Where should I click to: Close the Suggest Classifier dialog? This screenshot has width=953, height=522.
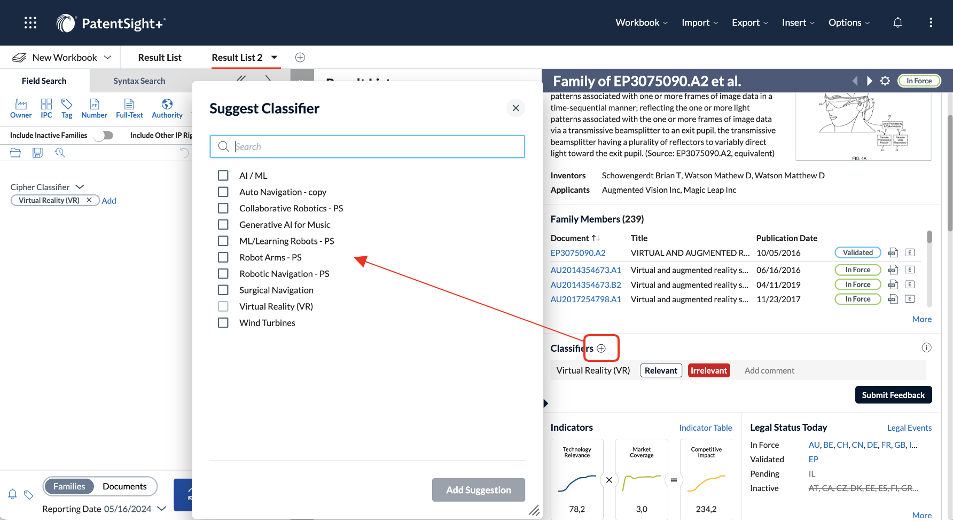click(x=515, y=108)
